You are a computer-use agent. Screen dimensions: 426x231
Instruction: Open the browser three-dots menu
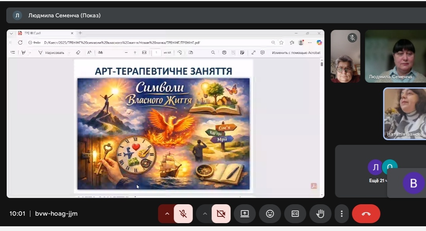[310, 42]
